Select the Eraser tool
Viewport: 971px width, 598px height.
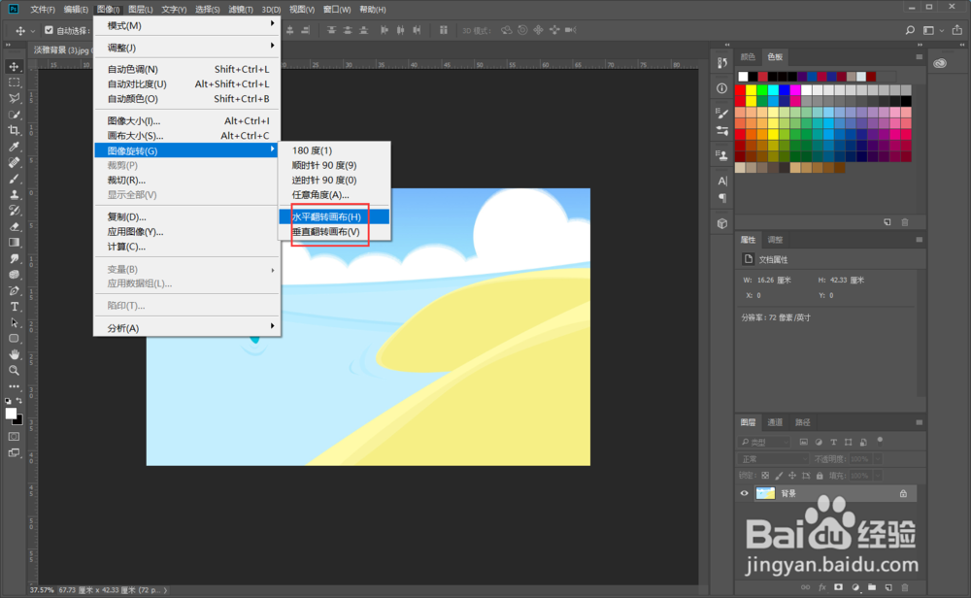tap(14, 226)
